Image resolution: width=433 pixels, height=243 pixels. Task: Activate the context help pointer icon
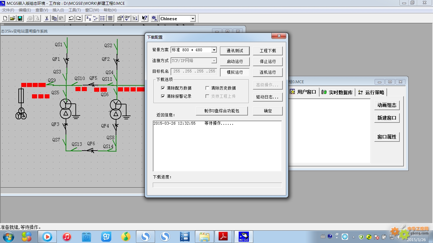tap(145, 18)
